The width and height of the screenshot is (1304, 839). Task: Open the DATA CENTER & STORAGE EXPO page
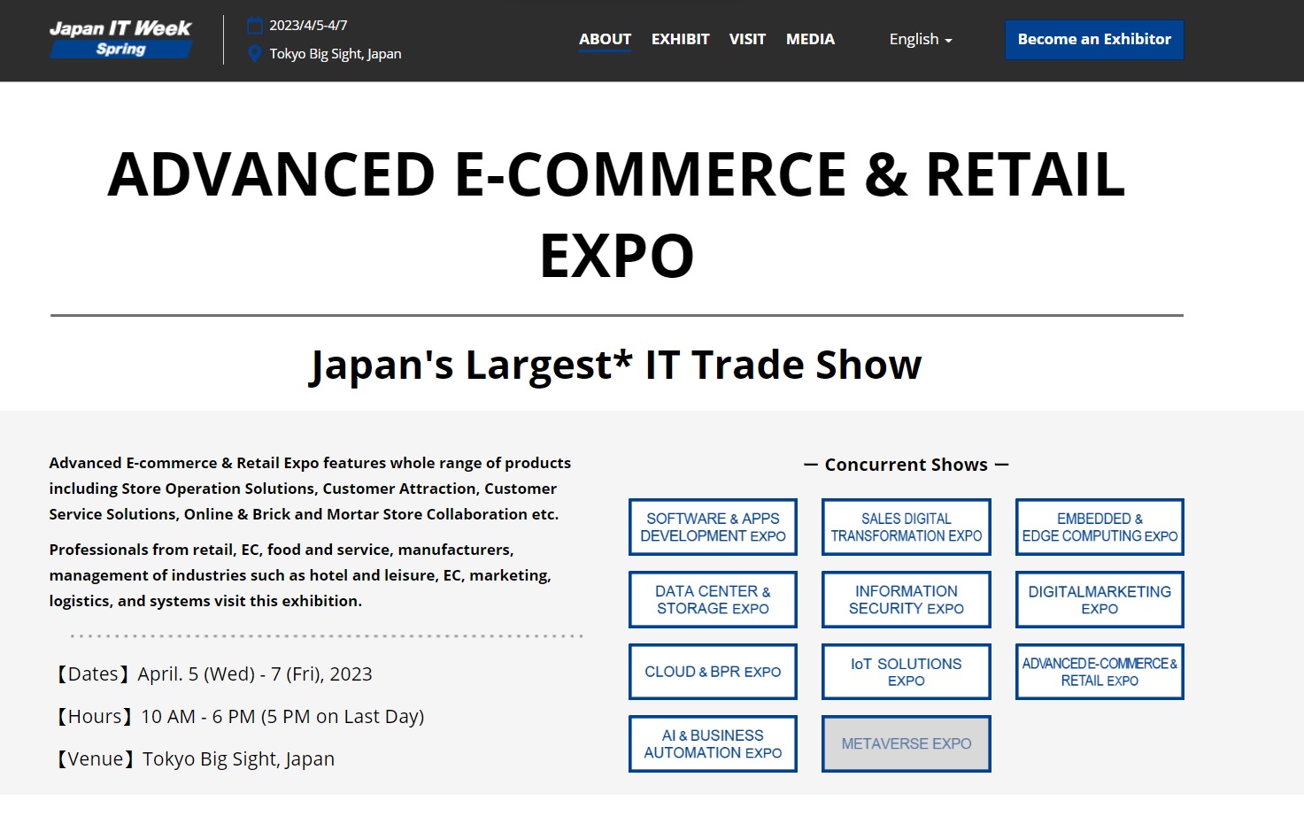point(713,599)
